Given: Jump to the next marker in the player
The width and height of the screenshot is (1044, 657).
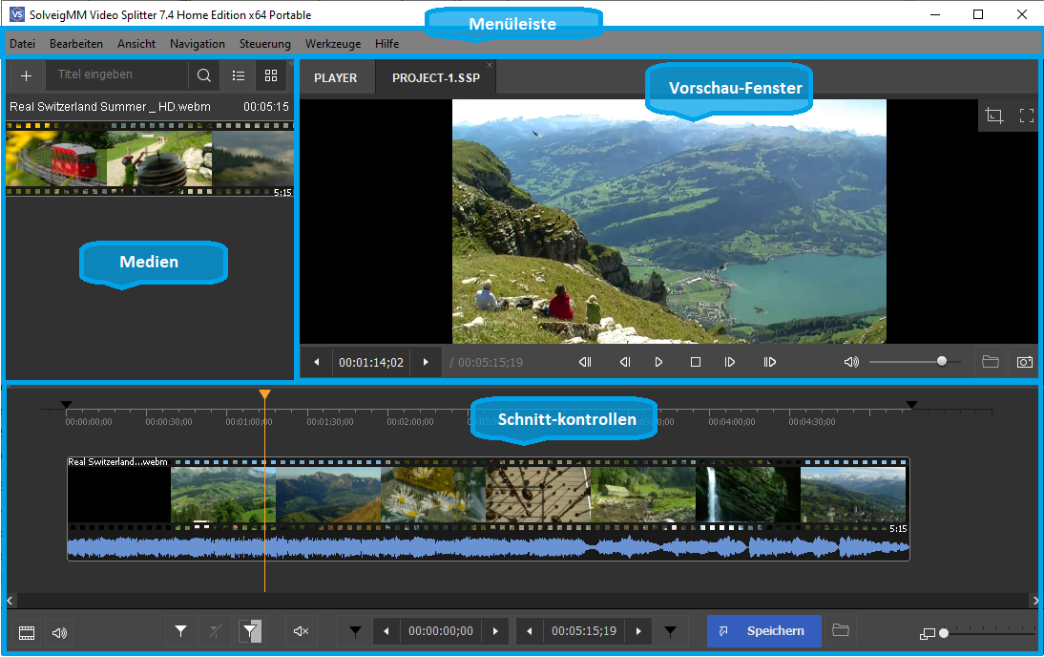Looking at the screenshot, I should [770, 363].
